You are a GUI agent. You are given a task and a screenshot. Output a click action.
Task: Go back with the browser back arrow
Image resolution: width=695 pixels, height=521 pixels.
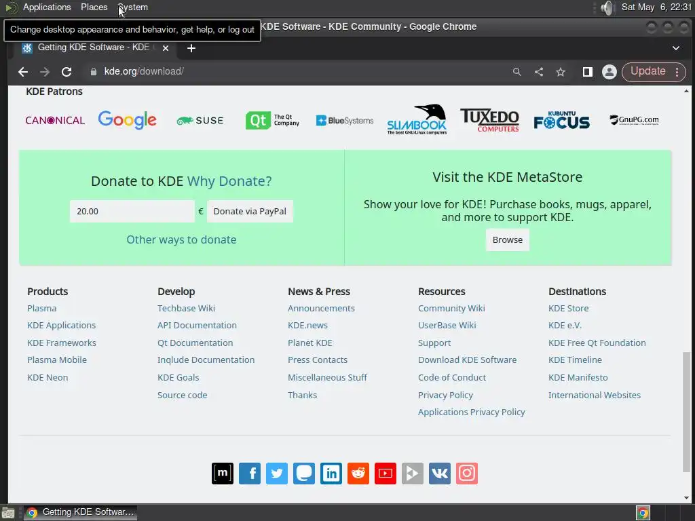point(23,72)
